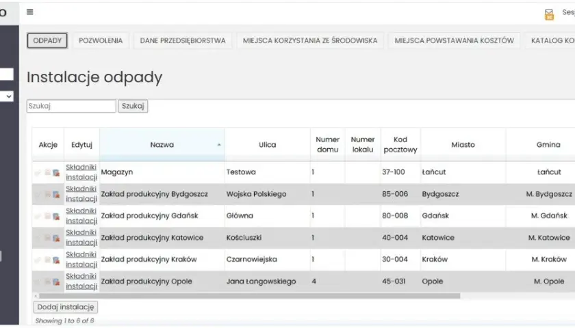575x328 pixels.
Task: Open Składniki instalacji for Zakład produkcyjny Kraków
Action: pyautogui.click(x=81, y=259)
